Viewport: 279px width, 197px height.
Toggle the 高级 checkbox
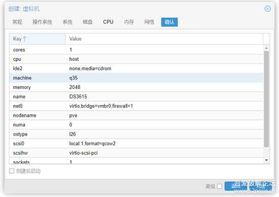tap(220, 186)
